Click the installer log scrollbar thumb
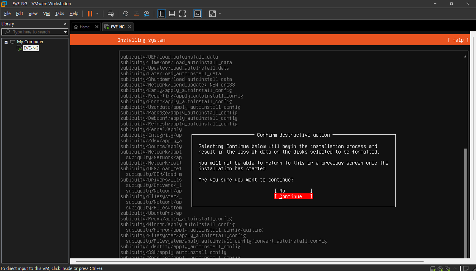The width and height of the screenshot is (476, 271). [465, 203]
